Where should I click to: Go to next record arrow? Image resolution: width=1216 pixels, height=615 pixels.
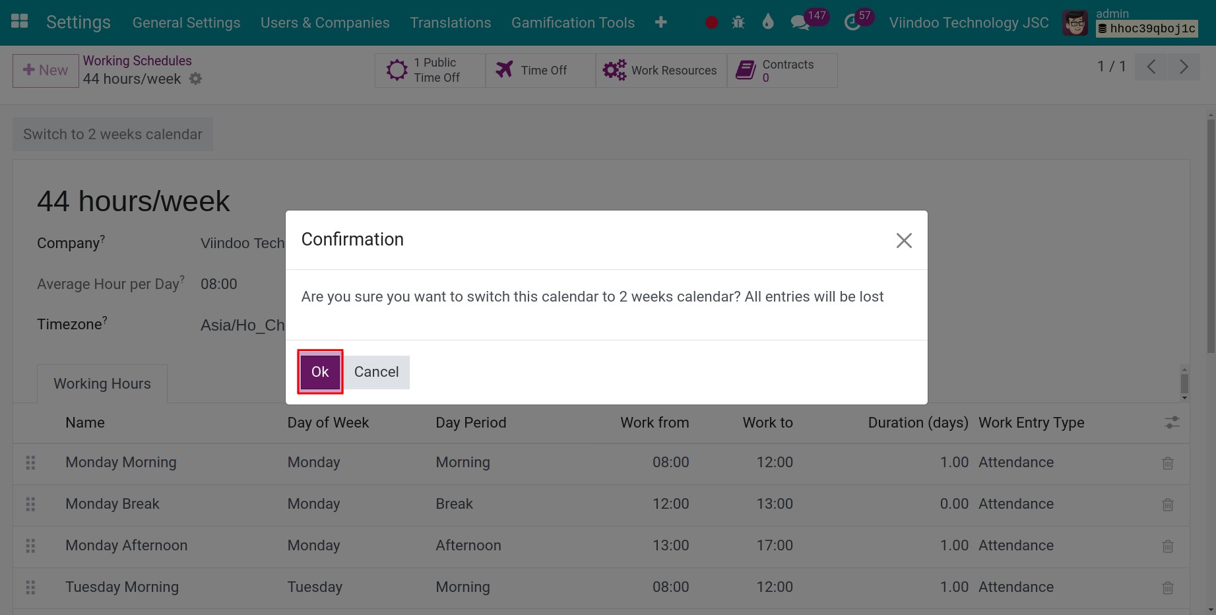point(1184,67)
